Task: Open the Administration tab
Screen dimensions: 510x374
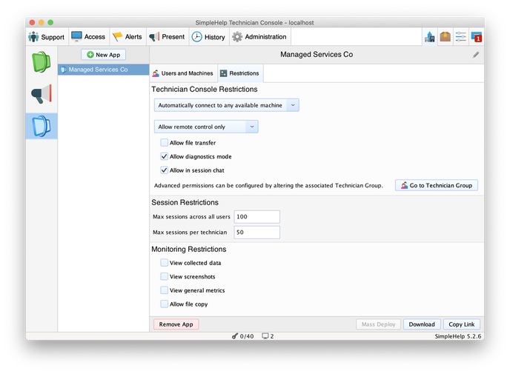Action: pyautogui.click(x=259, y=37)
